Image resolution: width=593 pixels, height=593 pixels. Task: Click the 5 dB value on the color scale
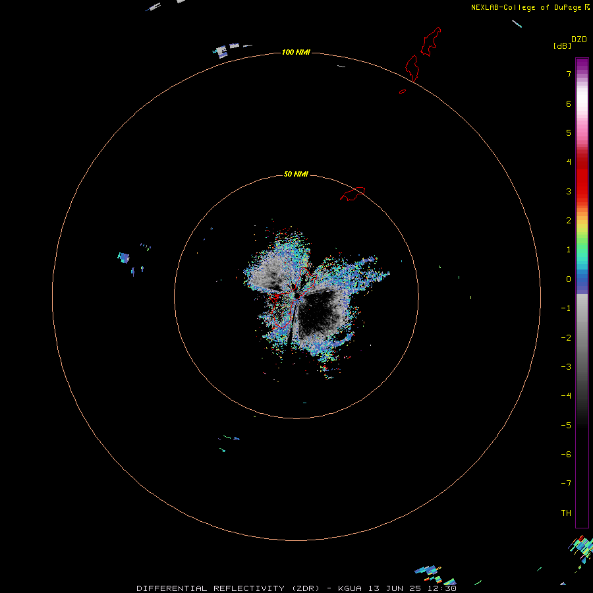point(569,132)
